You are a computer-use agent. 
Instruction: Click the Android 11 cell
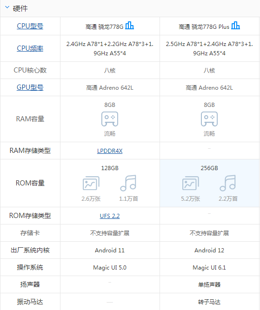coord(110,251)
